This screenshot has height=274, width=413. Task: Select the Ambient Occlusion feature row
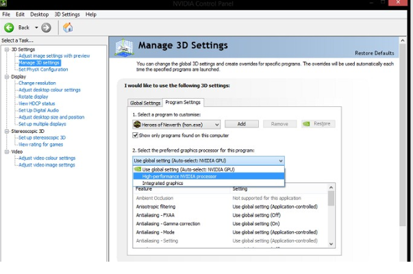[230, 198]
